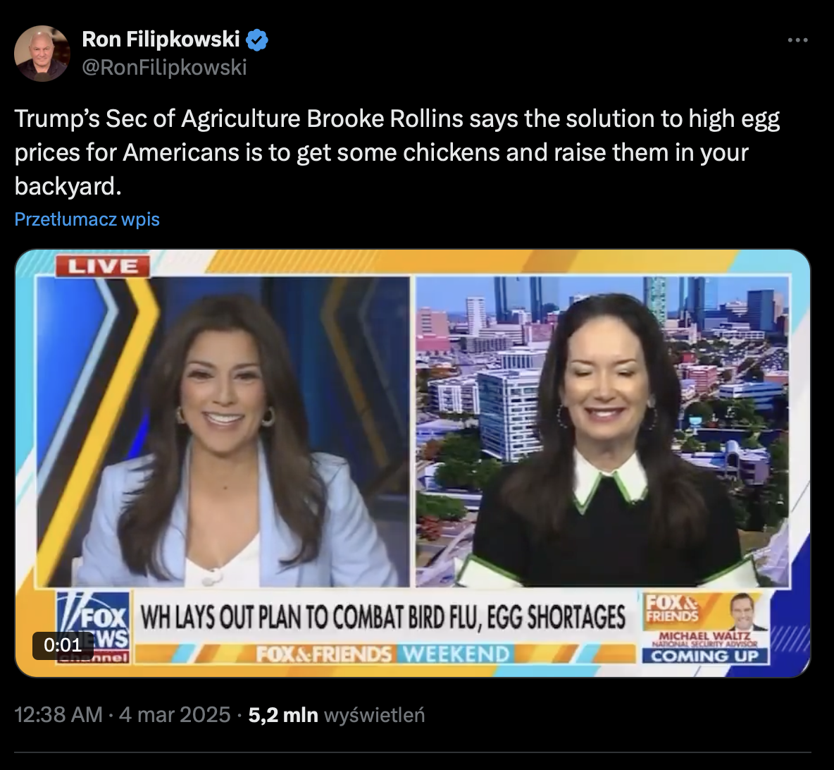This screenshot has width=834, height=770.
Task: Click the bird flu headline chyron
Action: click(383, 617)
